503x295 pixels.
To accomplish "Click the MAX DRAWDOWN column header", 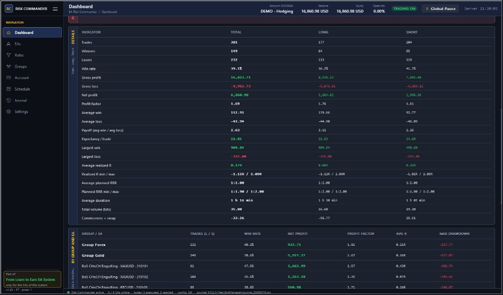I will tap(454, 234).
